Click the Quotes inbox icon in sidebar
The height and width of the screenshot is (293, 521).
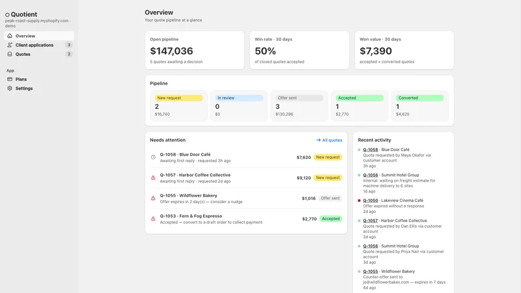coord(10,54)
